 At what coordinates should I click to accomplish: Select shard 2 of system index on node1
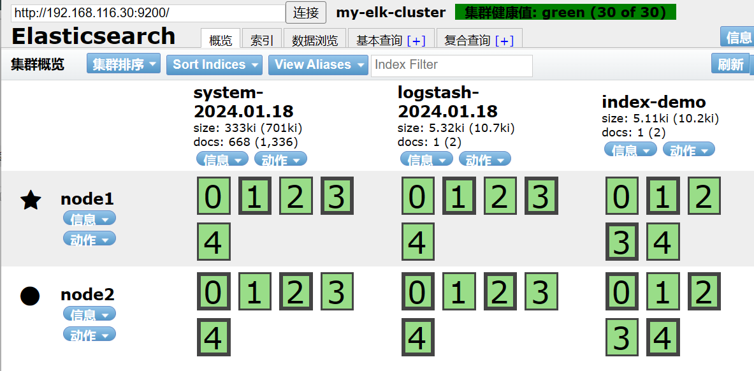pos(296,196)
